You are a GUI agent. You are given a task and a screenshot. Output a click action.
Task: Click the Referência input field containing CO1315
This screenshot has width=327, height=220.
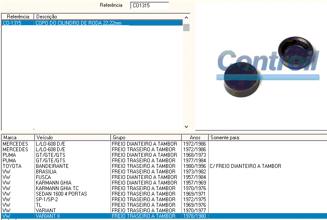pyautogui.click(x=149, y=6)
